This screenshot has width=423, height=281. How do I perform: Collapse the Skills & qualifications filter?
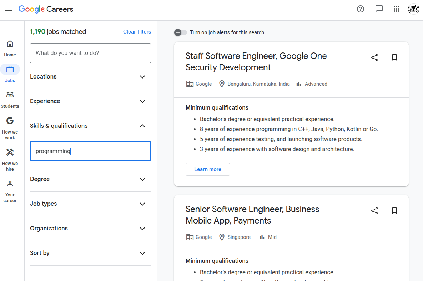(x=90, y=126)
